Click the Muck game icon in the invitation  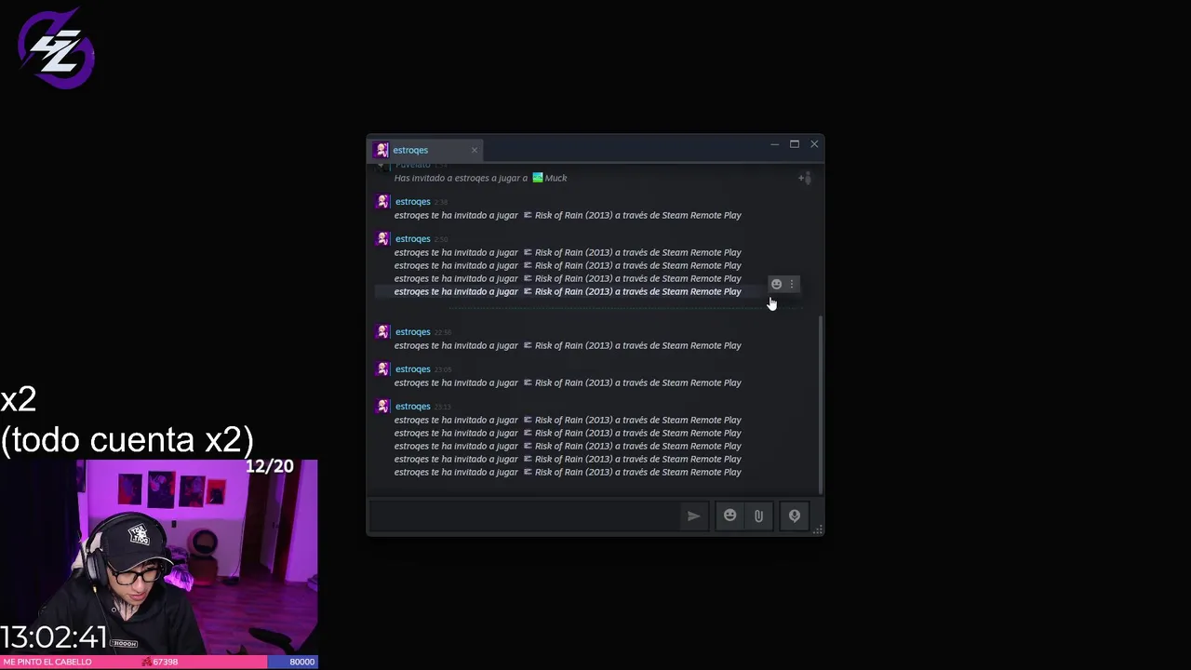tap(537, 178)
